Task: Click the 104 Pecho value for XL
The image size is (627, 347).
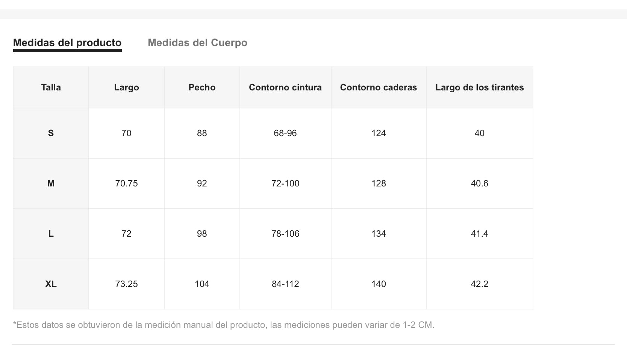Action: pos(202,284)
